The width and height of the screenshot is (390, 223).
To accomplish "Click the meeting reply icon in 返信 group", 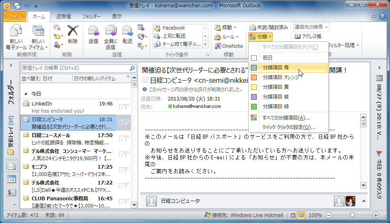I will [141, 27].
